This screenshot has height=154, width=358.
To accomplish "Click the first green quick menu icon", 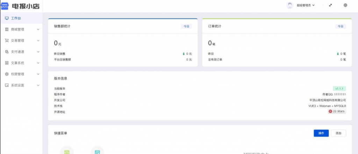I will tap(67, 151).
